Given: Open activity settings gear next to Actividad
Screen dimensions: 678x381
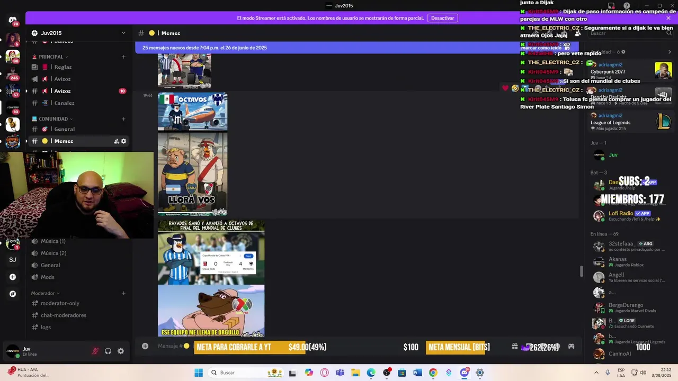Looking at the screenshot, I should 623,52.
